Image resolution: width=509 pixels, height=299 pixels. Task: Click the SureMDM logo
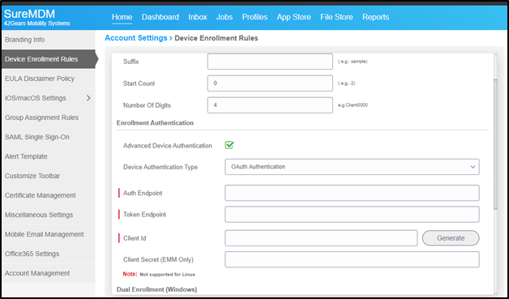point(36,18)
